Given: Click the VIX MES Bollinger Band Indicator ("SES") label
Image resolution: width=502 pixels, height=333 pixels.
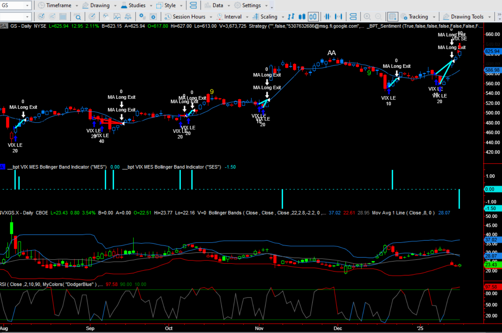Looking at the screenshot, I should coord(172,167).
